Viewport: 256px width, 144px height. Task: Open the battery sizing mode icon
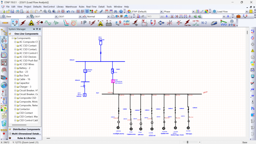(108, 23)
